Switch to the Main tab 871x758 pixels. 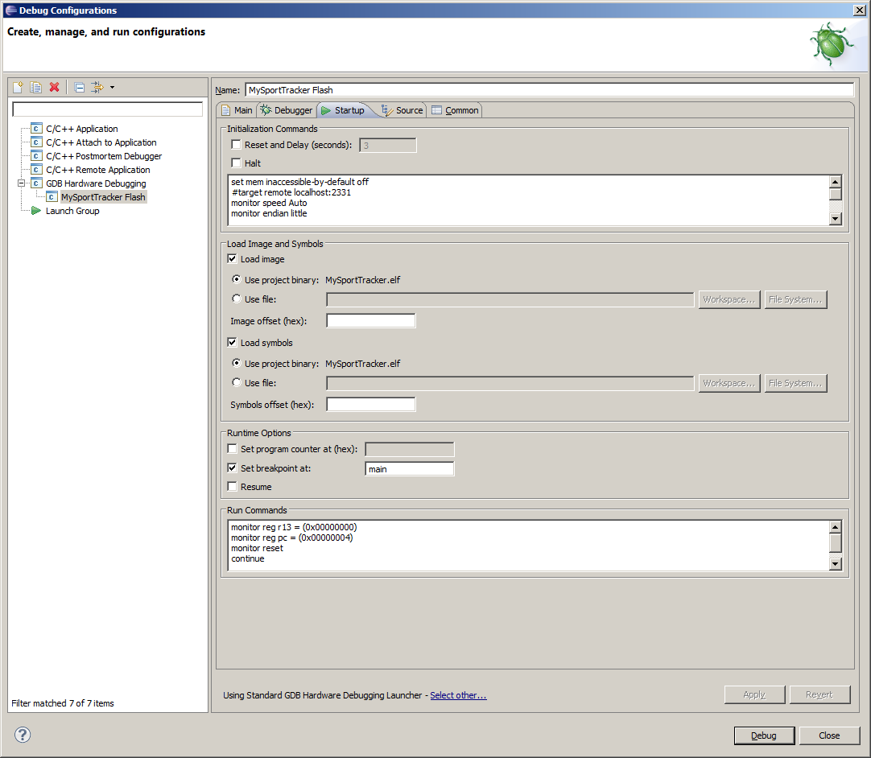(237, 110)
